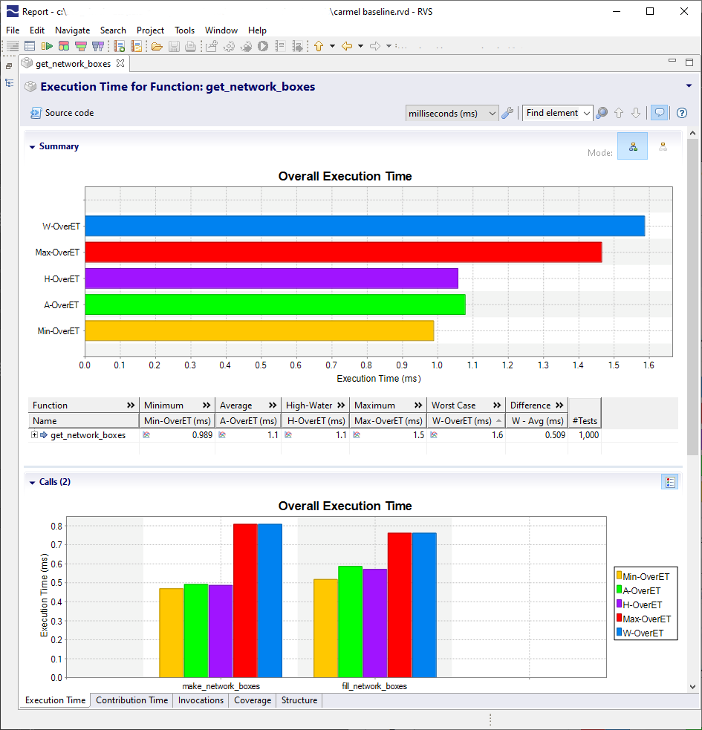Open the Help question mark icon
Image resolution: width=702 pixels, height=730 pixels.
[682, 113]
